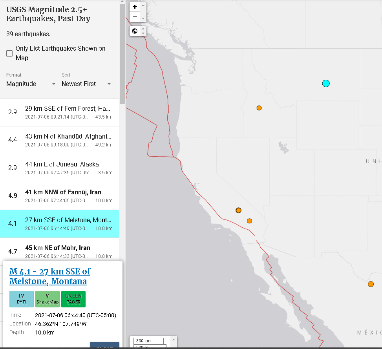Screen dimensions: 382x349
Task: Open the IV DYFI badge
Action: 22,299
